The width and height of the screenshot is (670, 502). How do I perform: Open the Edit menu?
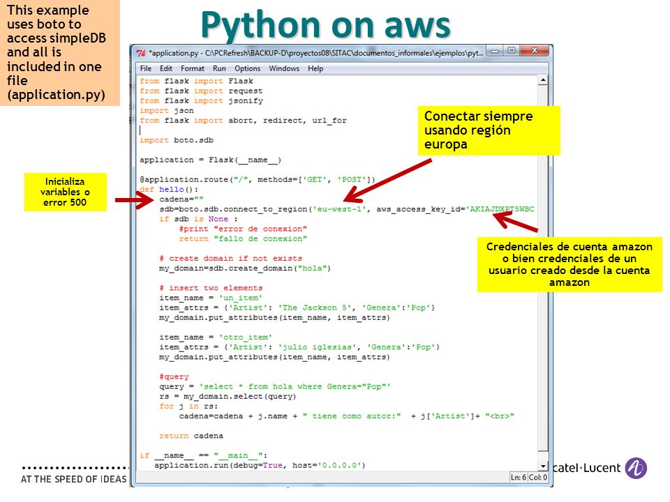[166, 68]
